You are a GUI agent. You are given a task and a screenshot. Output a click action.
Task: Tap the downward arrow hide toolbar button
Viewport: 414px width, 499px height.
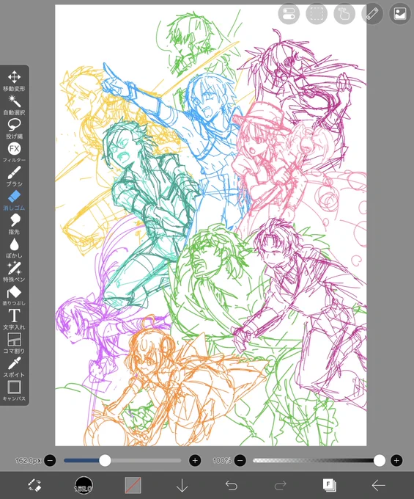tap(182, 485)
